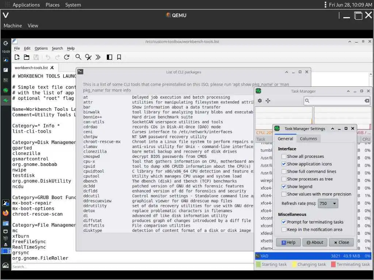The height and width of the screenshot is (280, 374).
Task: Click the bookmark toolbar icon
Action: (x=119, y=57)
